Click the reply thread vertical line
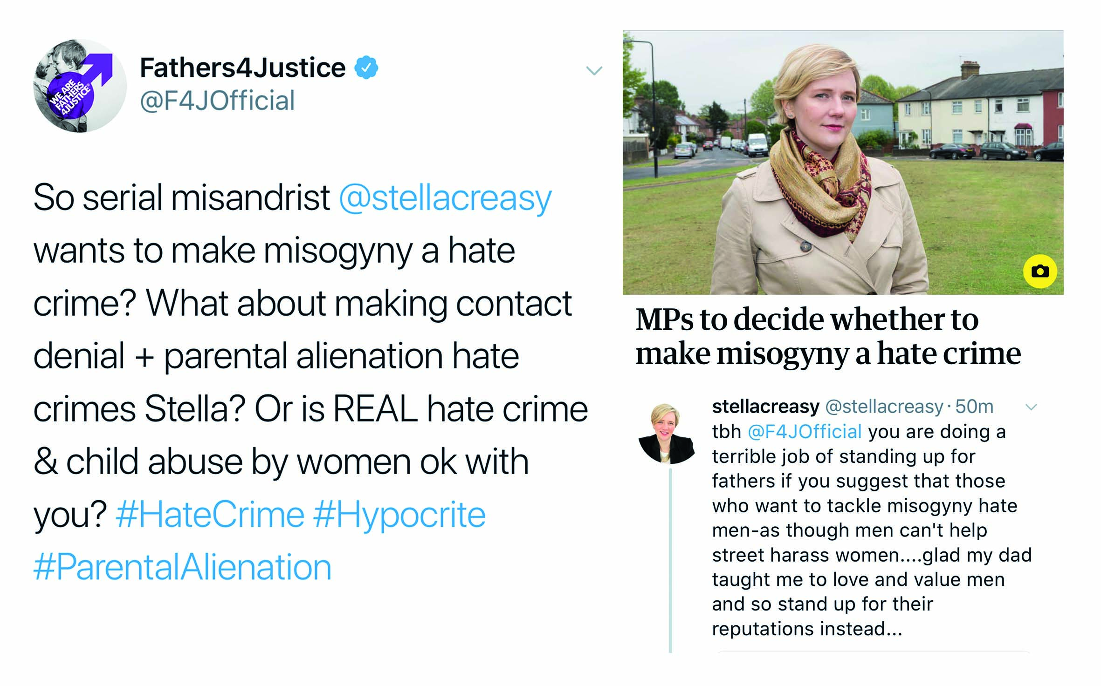 (x=670, y=561)
